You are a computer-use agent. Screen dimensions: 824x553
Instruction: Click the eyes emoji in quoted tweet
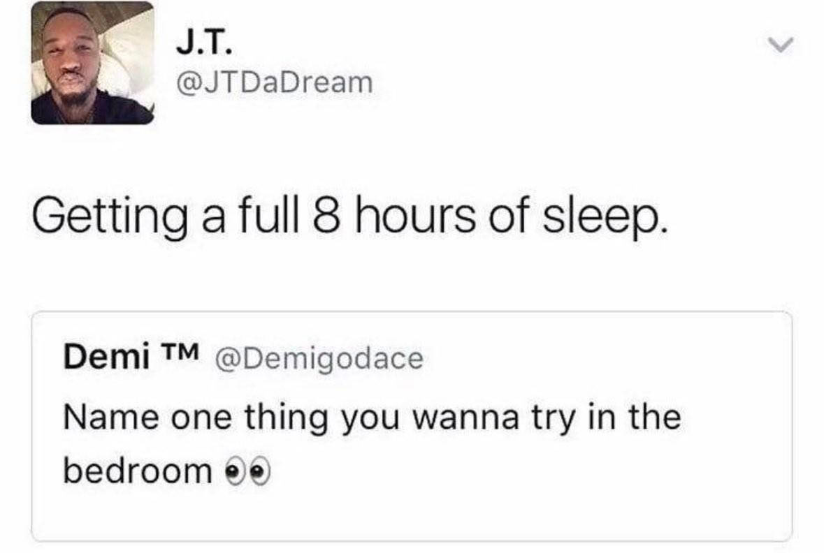(247, 472)
